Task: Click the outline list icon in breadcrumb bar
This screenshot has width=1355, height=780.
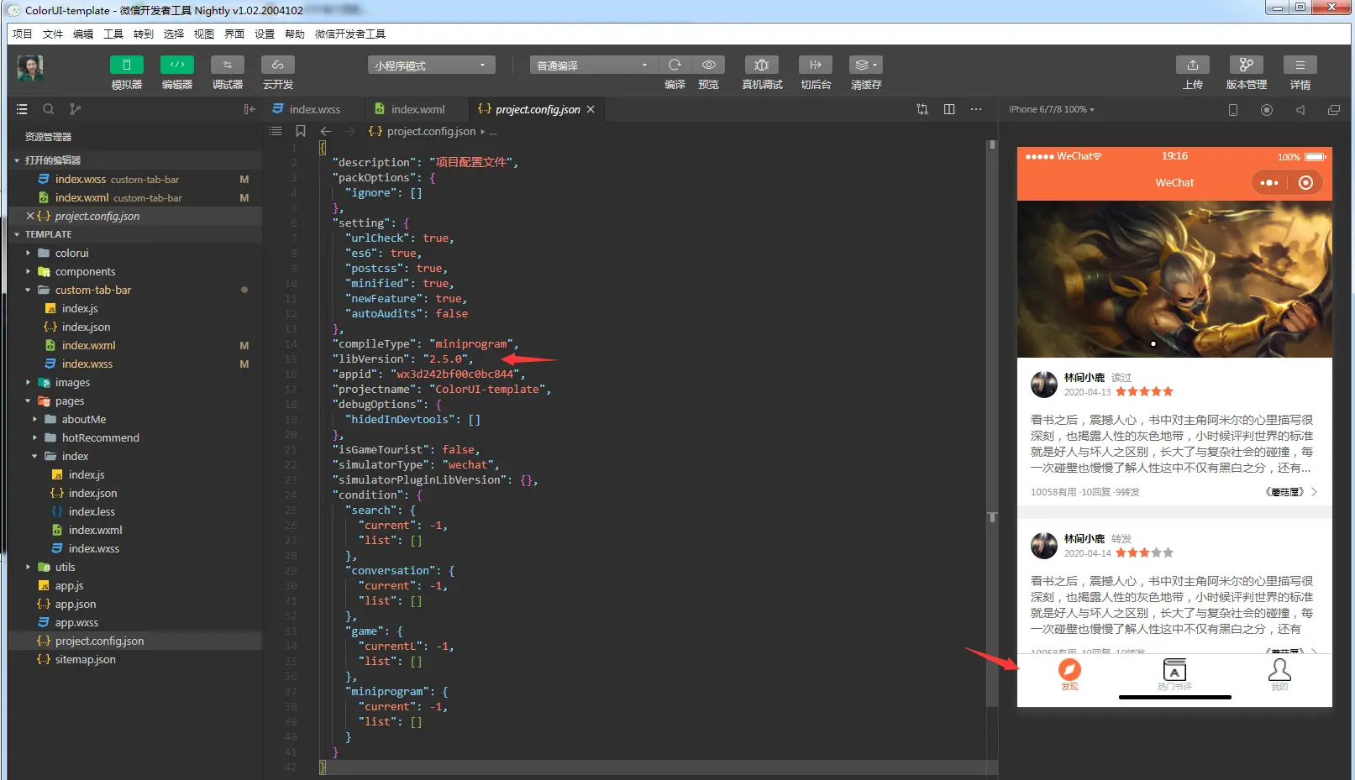Action: pyautogui.click(x=276, y=131)
